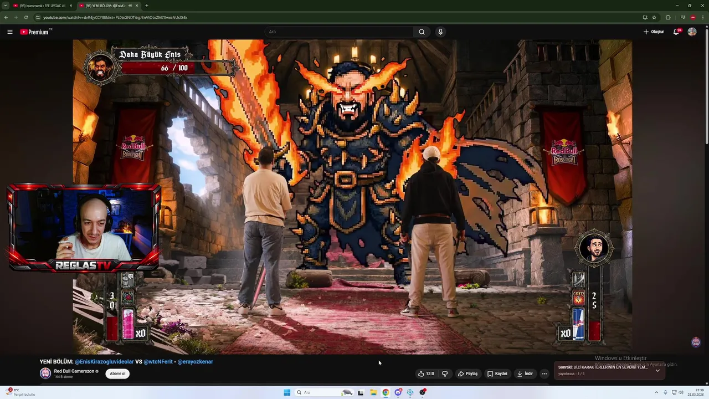
Task: Open @erayozkenar mention link
Action: (x=195, y=361)
